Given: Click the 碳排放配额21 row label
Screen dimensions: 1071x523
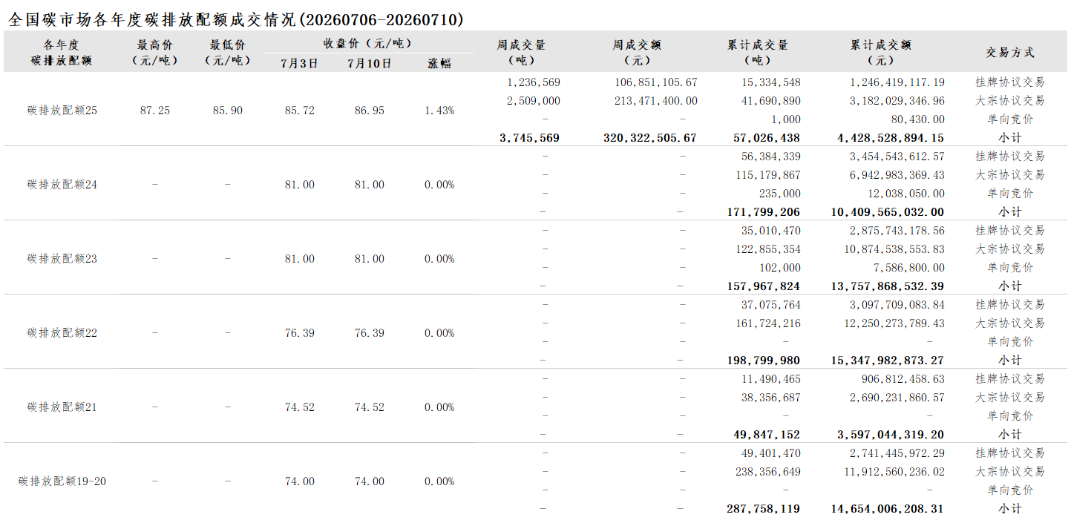Looking at the screenshot, I should click(62, 407).
